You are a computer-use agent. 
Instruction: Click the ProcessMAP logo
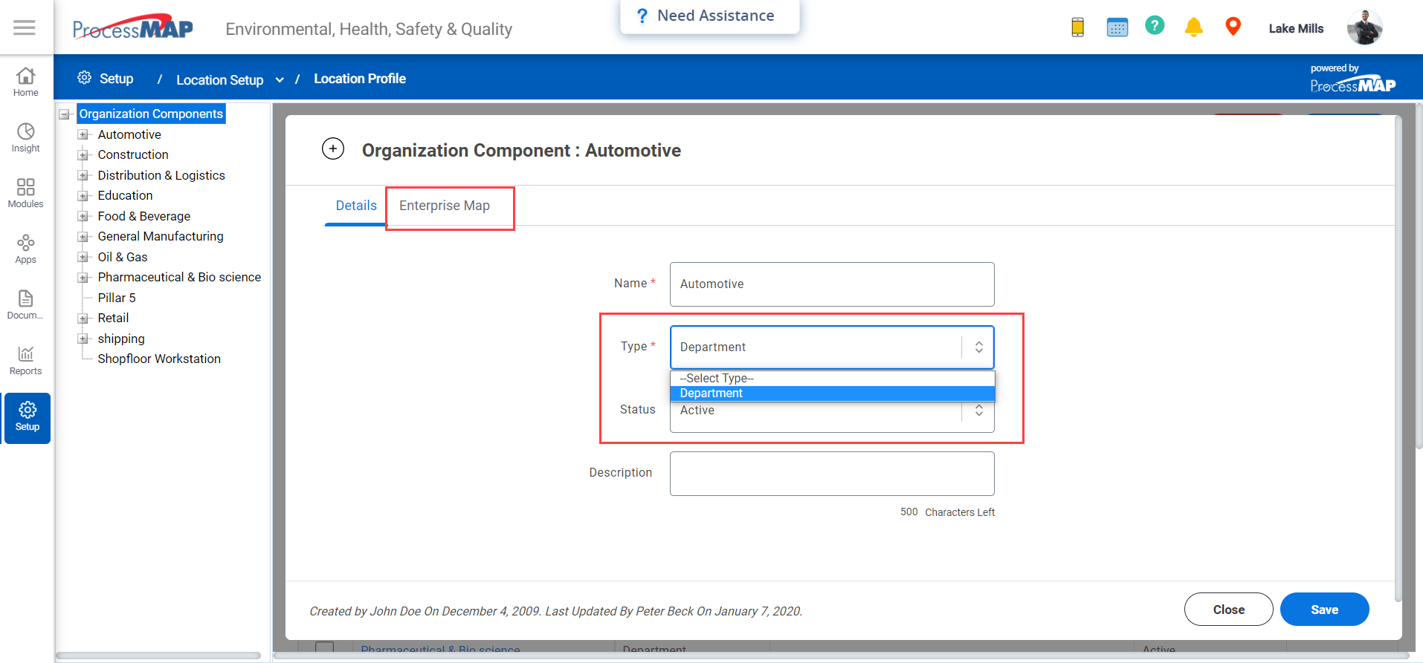click(x=133, y=28)
